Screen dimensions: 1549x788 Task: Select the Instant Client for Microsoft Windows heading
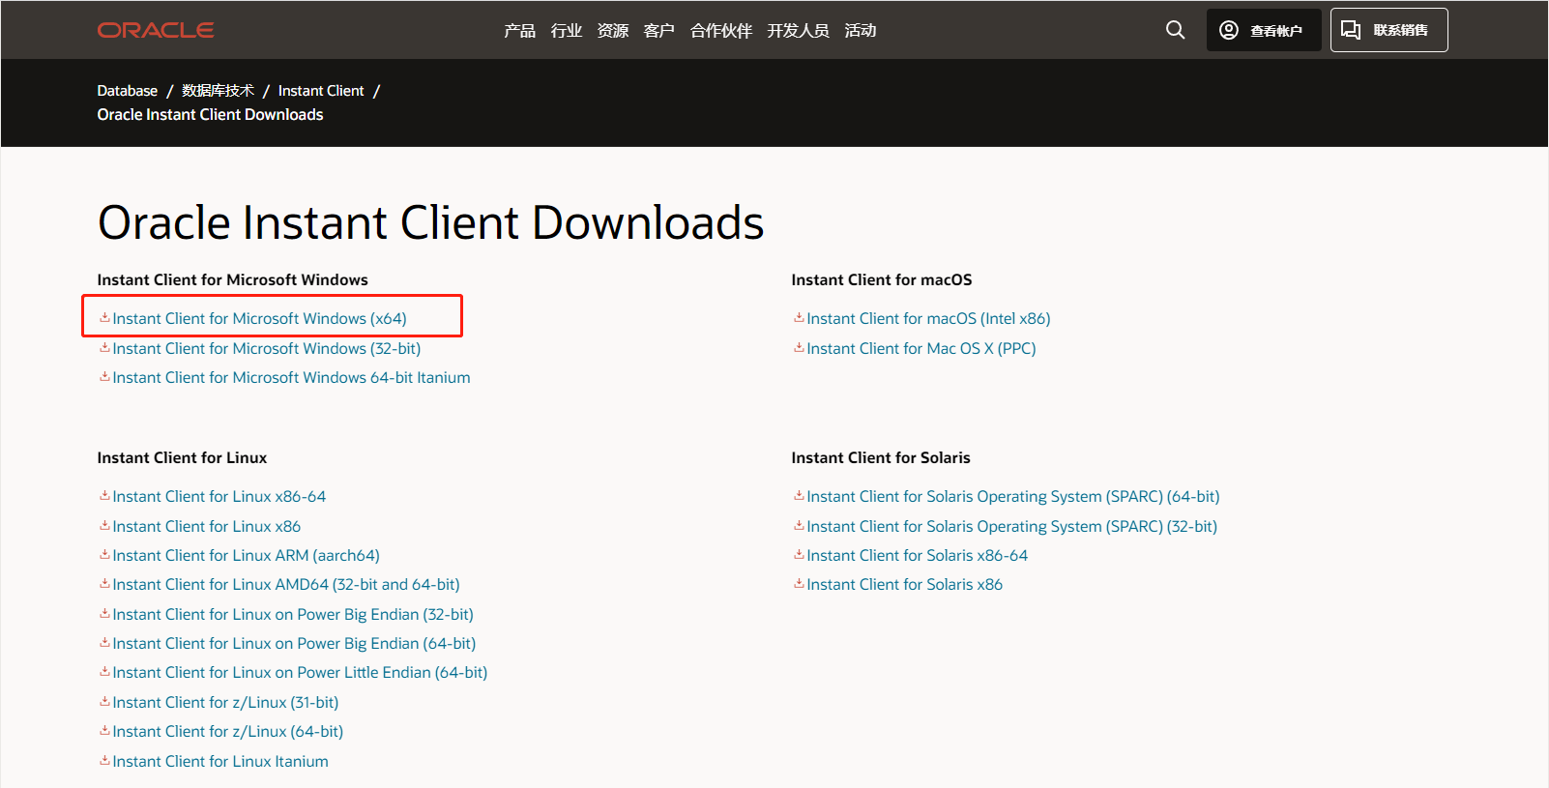pyautogui.click(x=232, y=279)
